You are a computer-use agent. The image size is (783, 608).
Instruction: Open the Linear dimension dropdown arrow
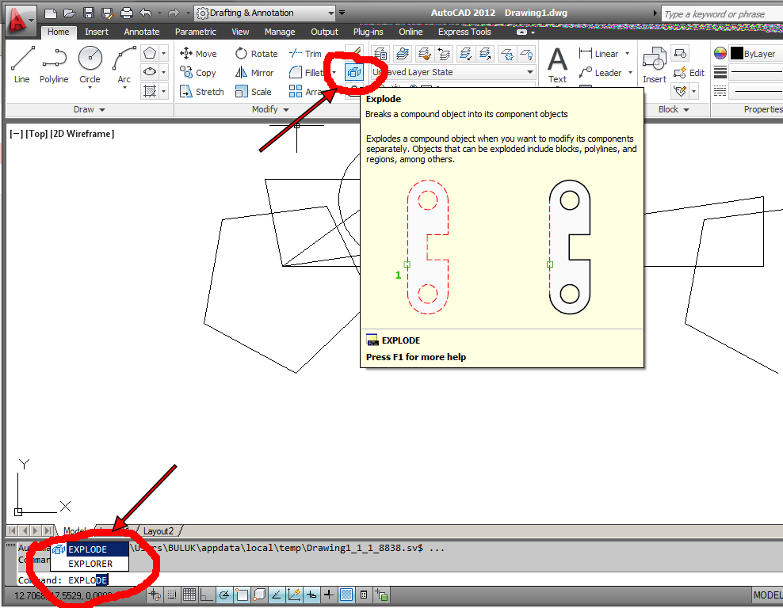pyautogui.click(x=627, y=53)
